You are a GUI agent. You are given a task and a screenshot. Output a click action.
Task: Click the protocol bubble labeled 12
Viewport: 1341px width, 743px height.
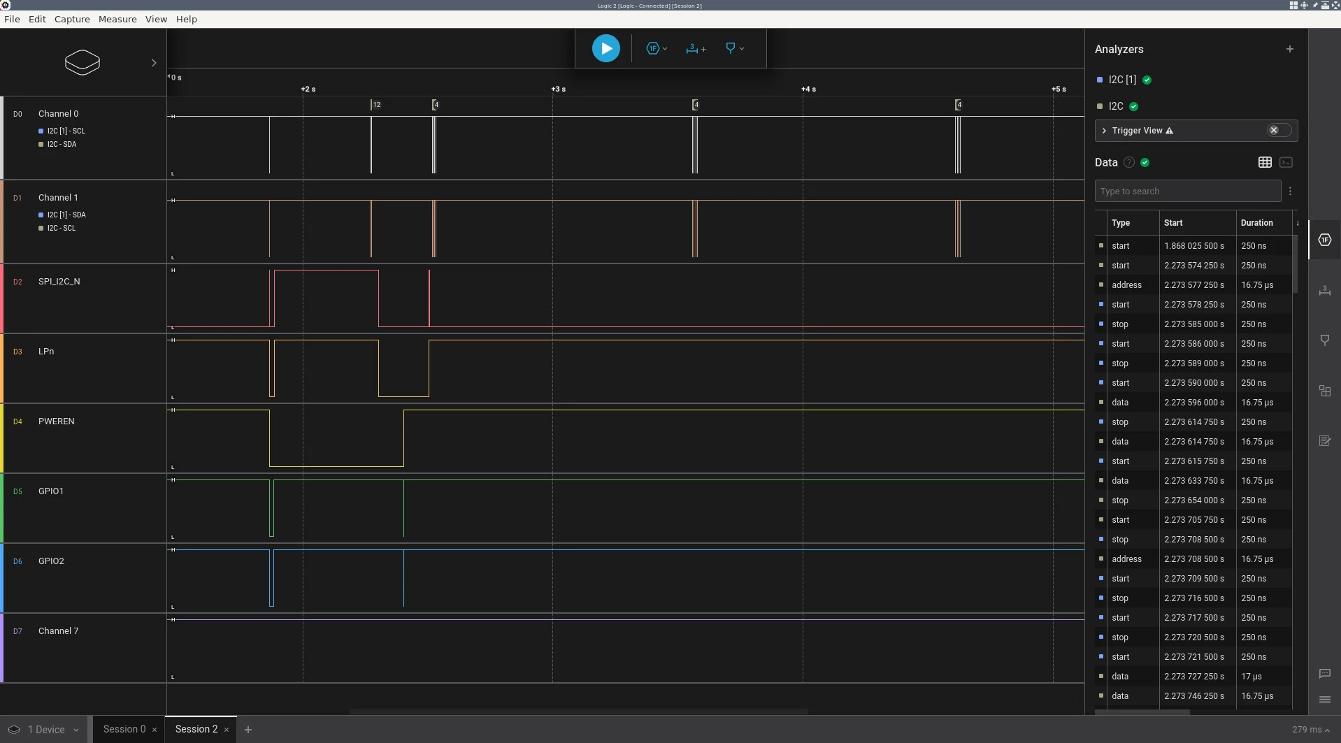376,105
